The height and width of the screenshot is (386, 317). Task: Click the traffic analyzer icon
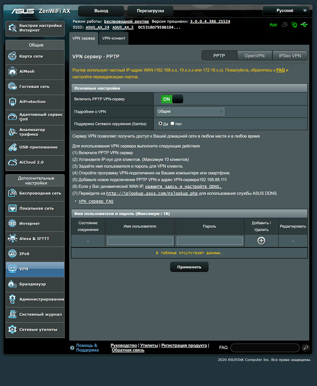click(12, 132)
